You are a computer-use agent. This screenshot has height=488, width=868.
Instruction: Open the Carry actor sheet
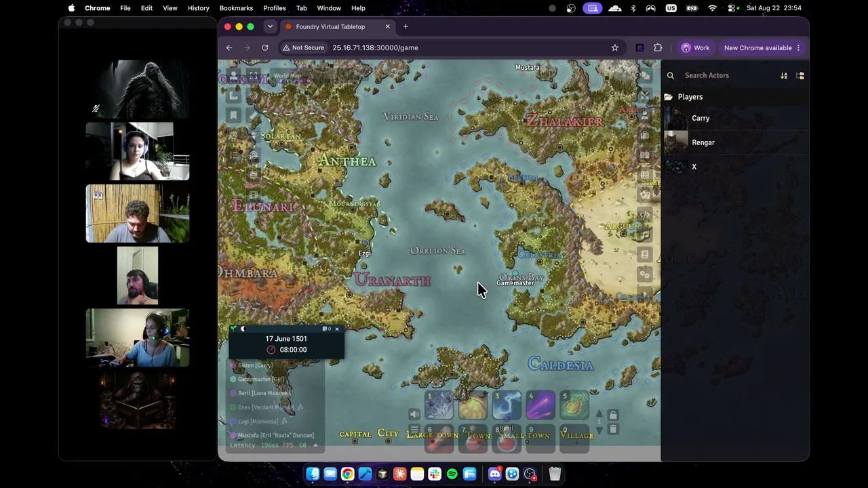point(735,118)
